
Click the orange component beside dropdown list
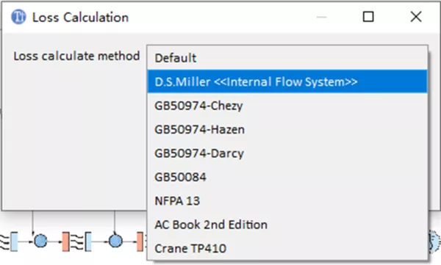tap(140, 242)
